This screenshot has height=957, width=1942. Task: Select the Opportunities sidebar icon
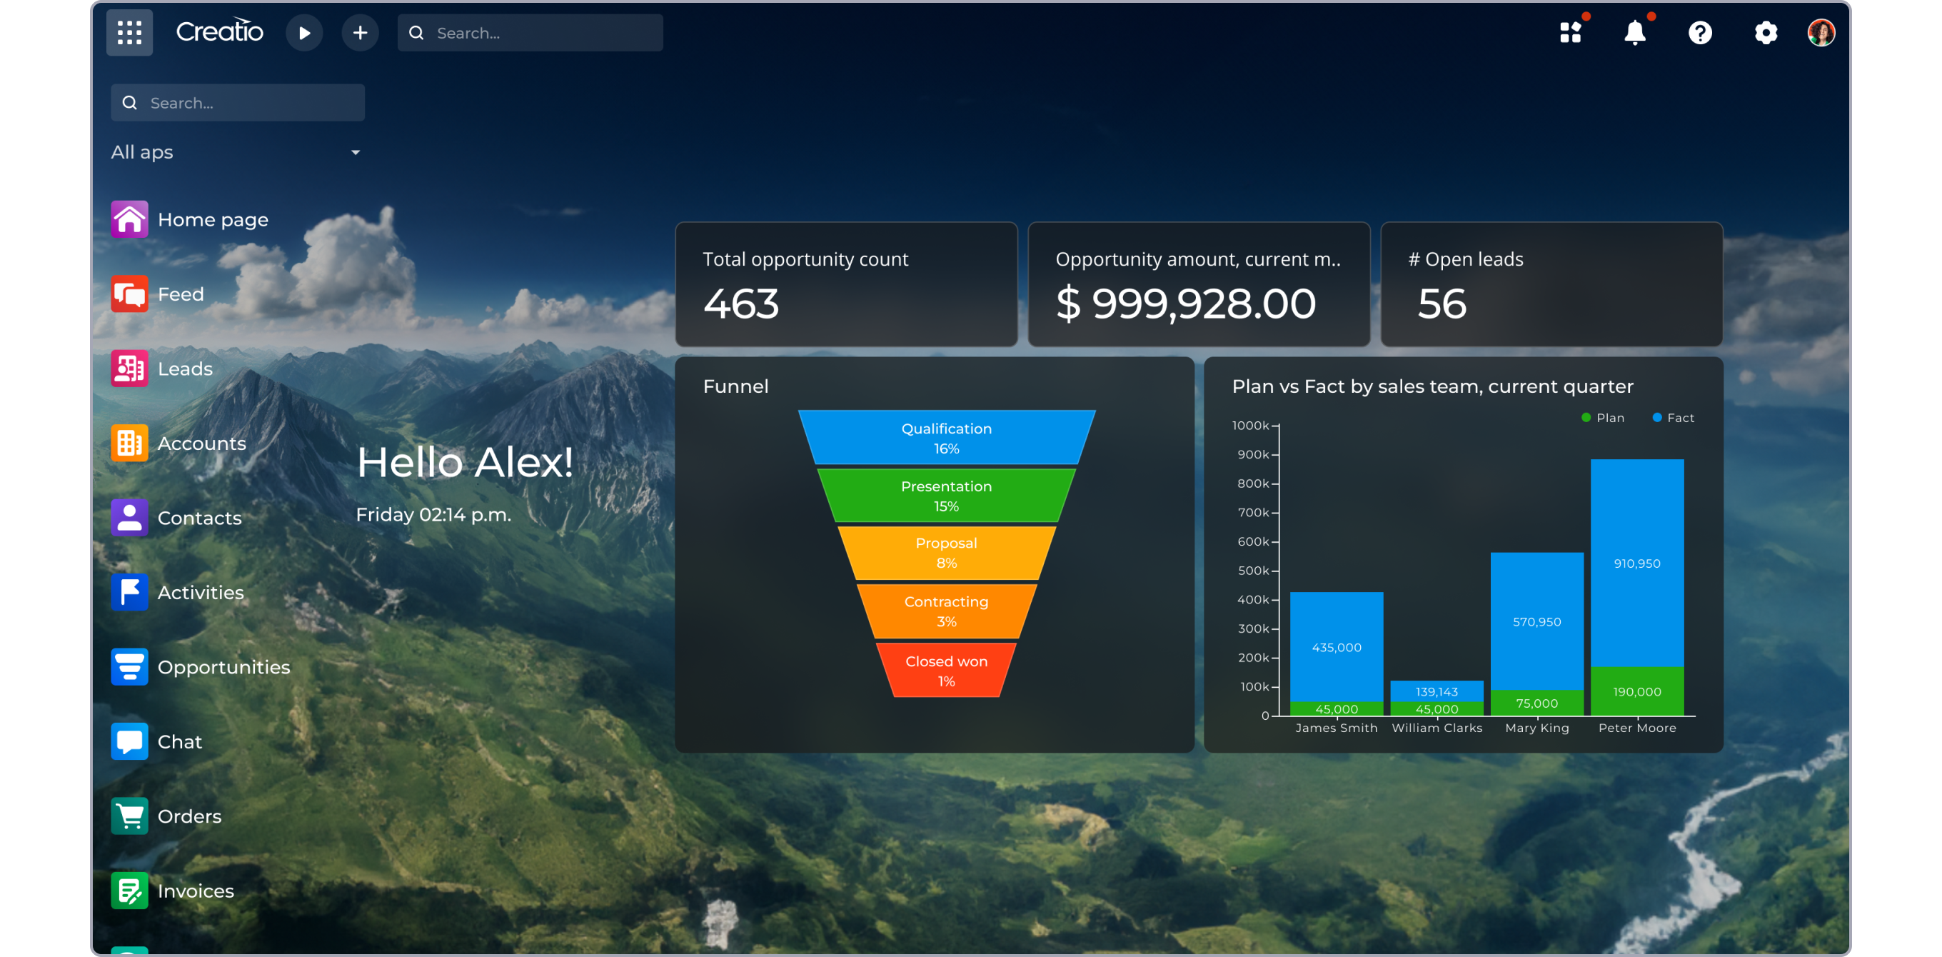tap(129, 666)
